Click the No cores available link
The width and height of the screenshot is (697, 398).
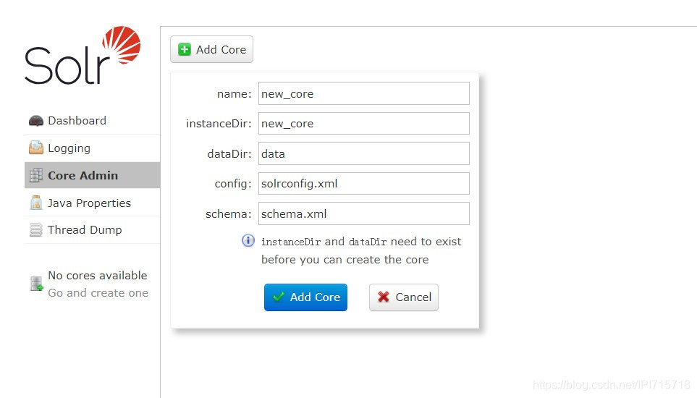[x=98, y=276]
